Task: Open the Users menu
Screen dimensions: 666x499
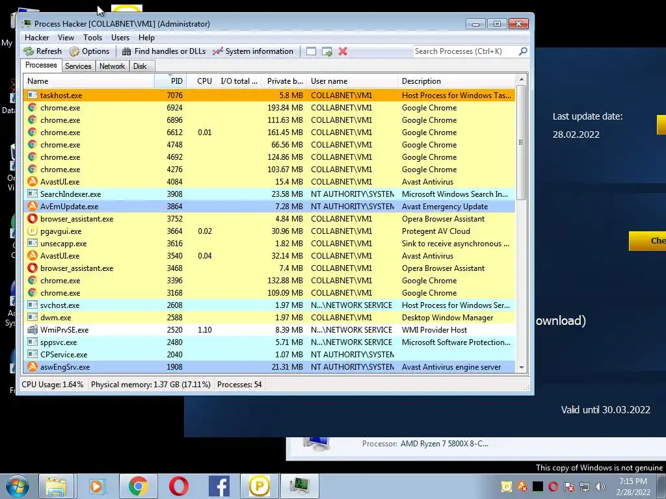Action: click(x=120, y=38)
